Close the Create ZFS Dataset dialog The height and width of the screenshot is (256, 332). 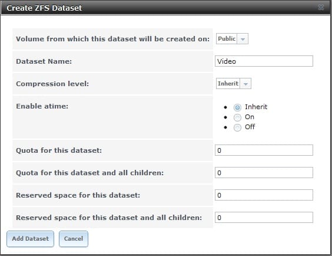click(x=321, y=8)
